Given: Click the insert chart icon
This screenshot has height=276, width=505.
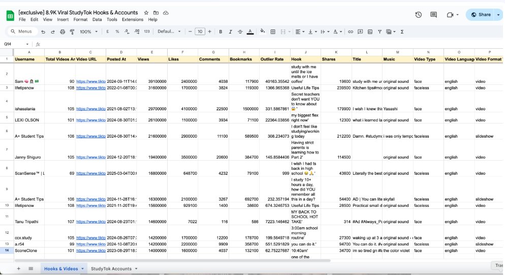Looking at the screenshot, I should (x=370, y=32).
